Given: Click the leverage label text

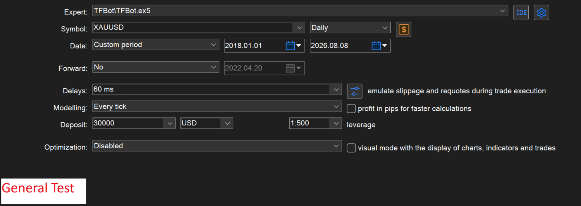Looking at the screenshot, I should [361, 125].
